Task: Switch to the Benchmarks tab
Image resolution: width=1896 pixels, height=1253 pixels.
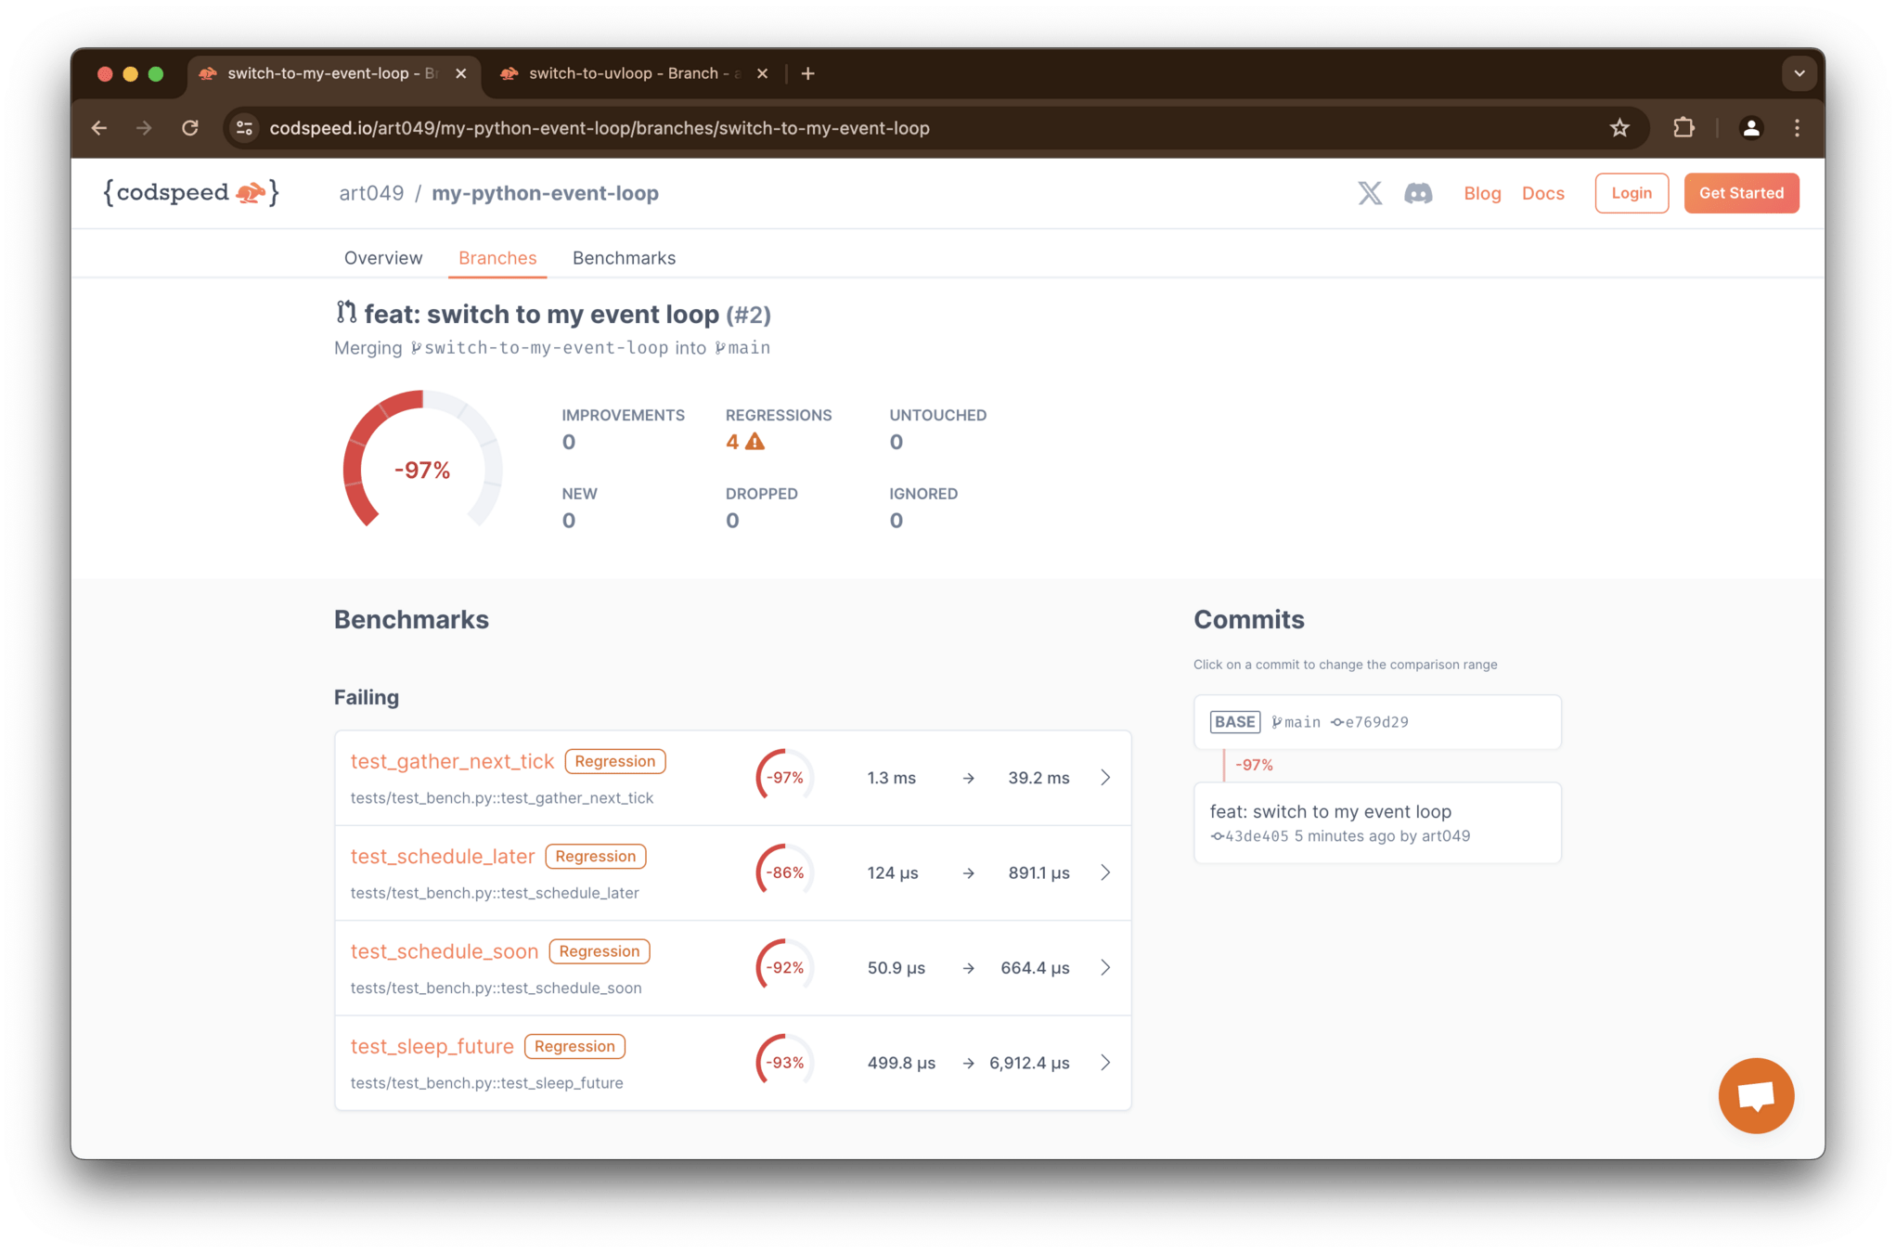Action: (x=624, y=258)
